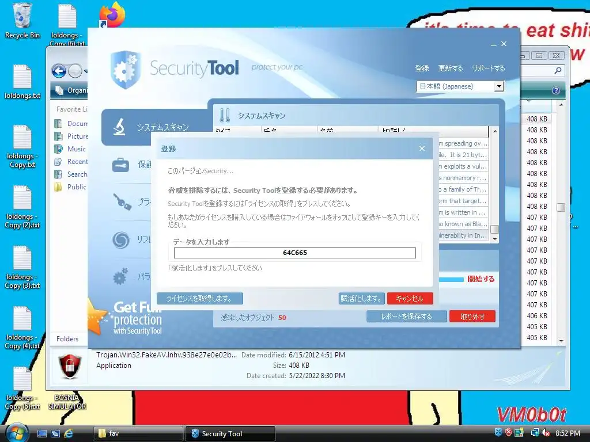This screenshot has width=590, height=442.
Task: Click サポートする in the top menu
Action: click(x=489, y=68)
